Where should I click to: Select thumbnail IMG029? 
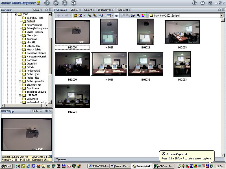pos(182,32)
